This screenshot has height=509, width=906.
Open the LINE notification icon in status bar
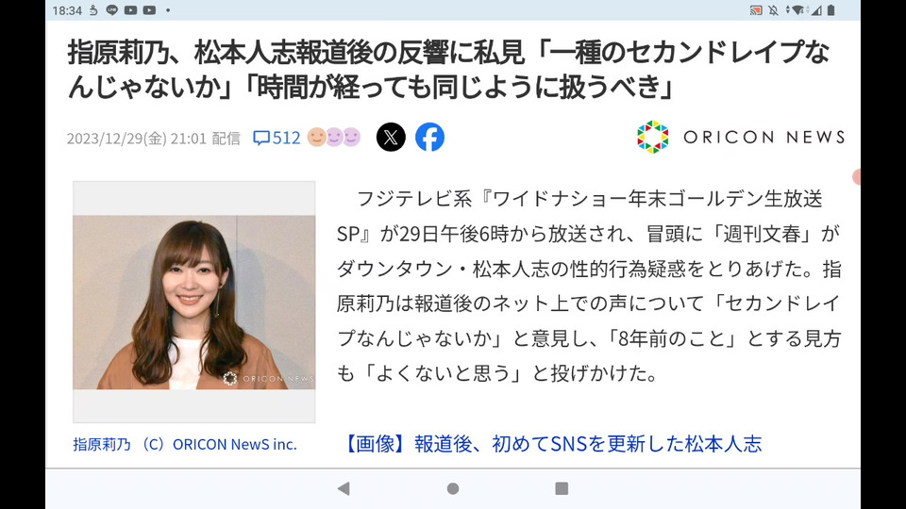point(112,9)
